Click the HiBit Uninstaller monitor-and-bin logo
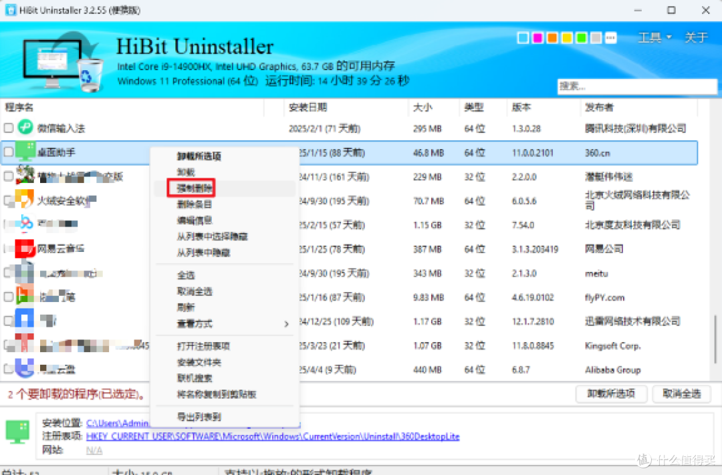Screen dimensions: 722x475 63,61
